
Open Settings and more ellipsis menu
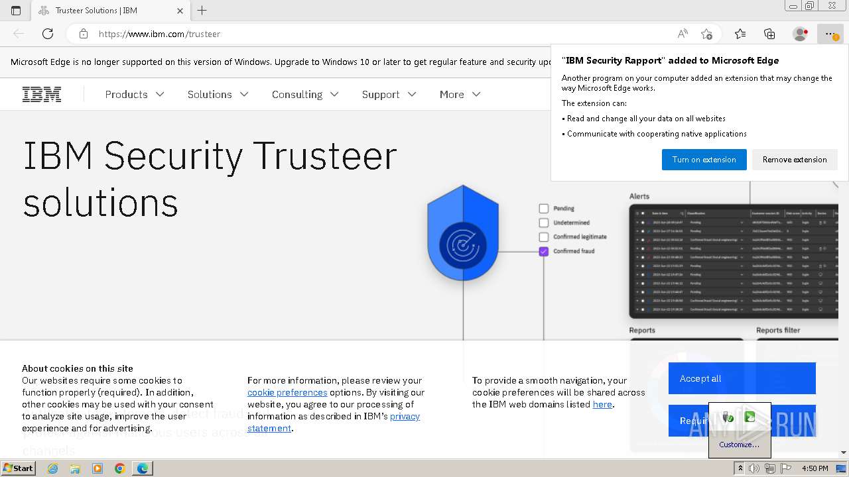(830, 34)
